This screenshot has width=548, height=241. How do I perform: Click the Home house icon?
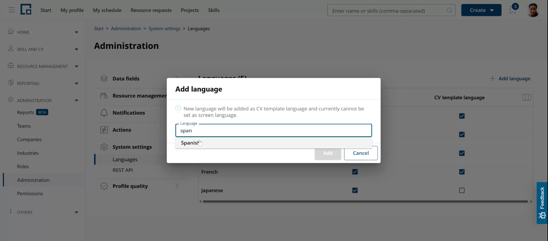click(11, 32)
